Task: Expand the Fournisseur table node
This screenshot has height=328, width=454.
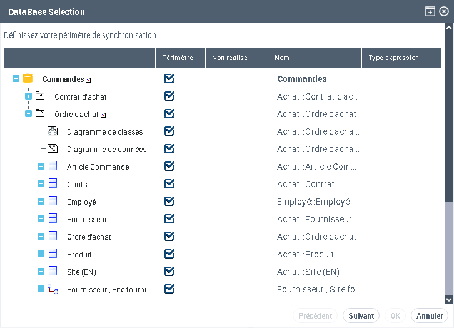Action: click(x=41, y=219)
